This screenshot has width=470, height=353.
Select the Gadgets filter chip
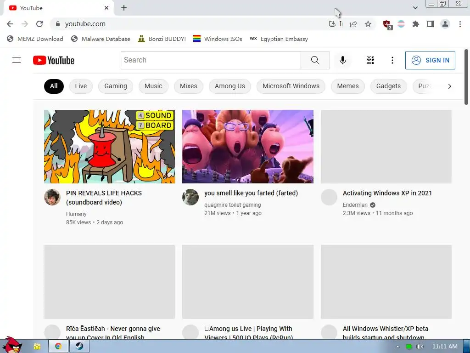coord(388,86)
